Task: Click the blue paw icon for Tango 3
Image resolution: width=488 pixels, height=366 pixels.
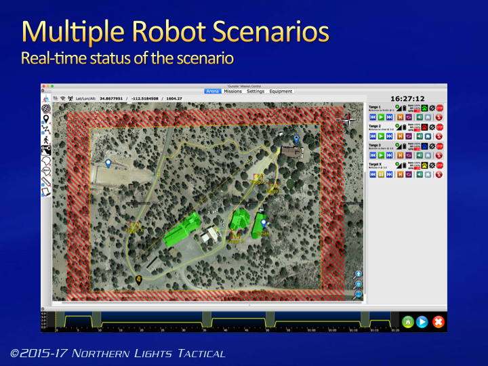Action: [x=424, y=146]
